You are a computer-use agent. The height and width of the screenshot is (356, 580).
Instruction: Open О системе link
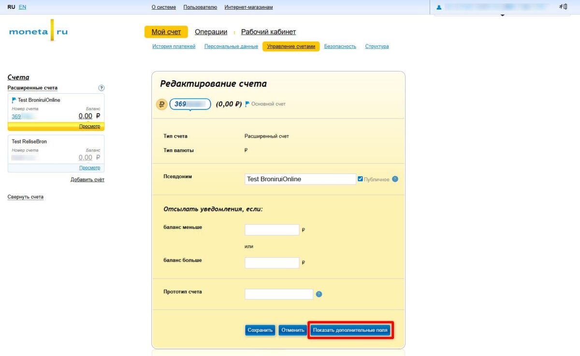163,7
